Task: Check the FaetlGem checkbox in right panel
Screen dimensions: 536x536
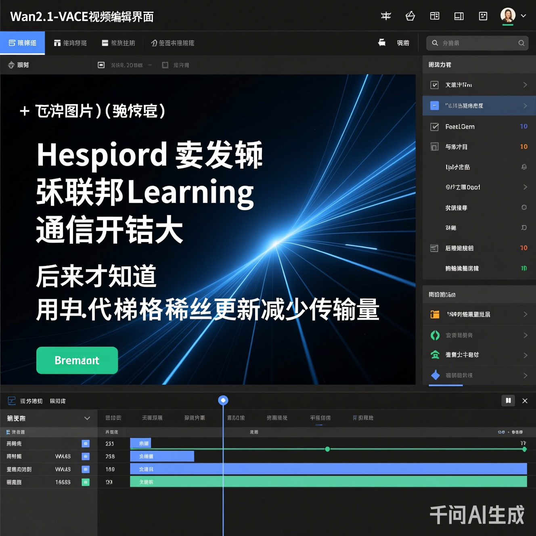Action: 434,126
